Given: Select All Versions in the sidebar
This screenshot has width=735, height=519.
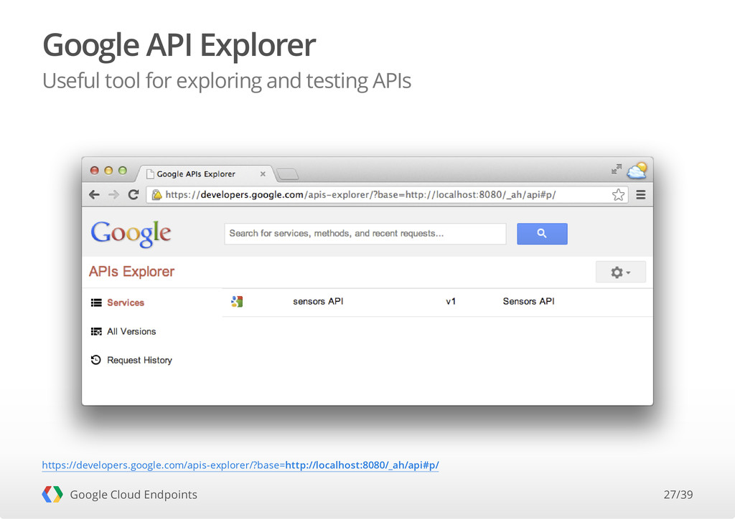Looking at the screenshot, I should pyautogui.click(x=131, y=331).
